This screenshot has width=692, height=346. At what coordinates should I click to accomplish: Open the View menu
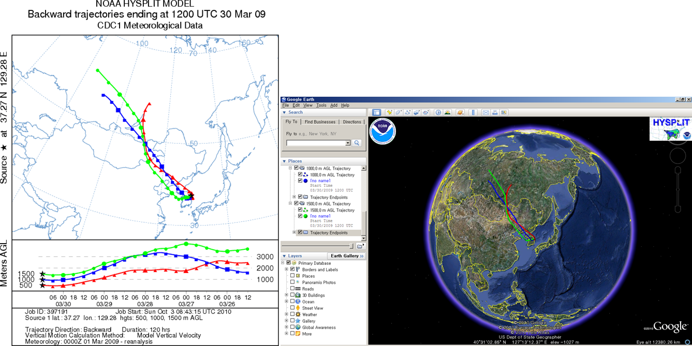coord(308,105)
